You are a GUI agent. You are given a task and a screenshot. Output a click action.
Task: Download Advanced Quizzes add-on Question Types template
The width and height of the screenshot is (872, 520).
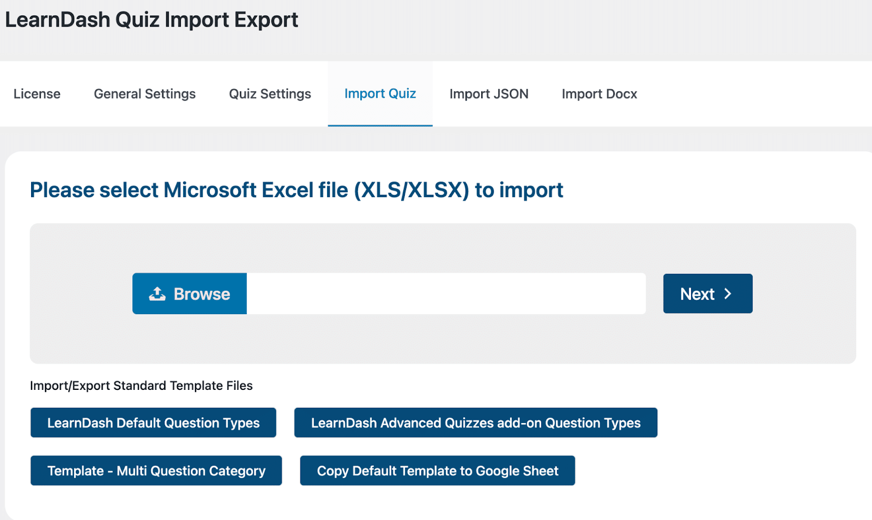476,423
